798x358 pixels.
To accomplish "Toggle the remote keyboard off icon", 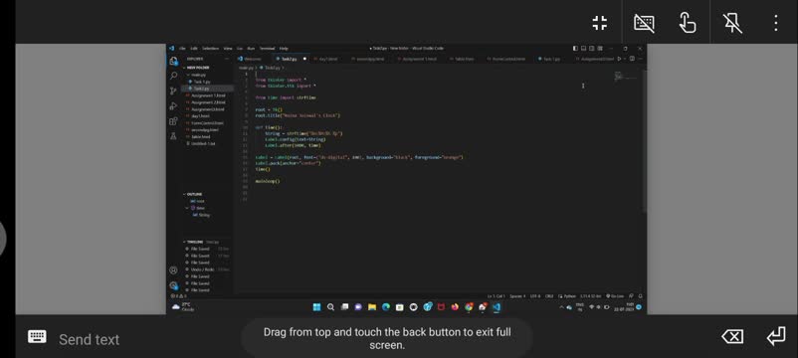I will (x=644, y=23).
